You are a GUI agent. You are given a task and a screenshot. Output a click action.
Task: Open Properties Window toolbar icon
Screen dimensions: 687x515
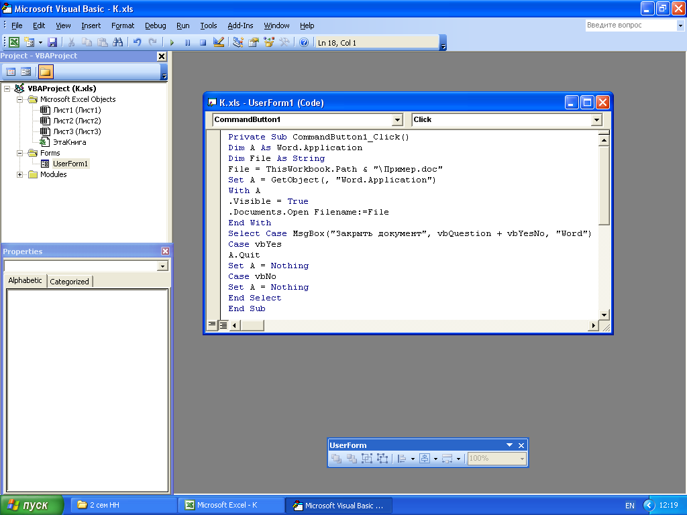(x=253, y=42)
